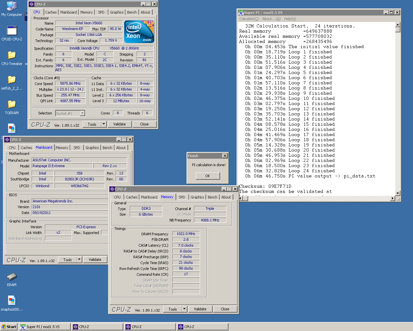Click the top CPU-Z window title icon

32,4
